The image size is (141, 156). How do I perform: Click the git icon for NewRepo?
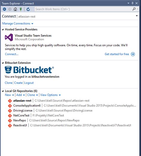pyautogui.click(x=10, y=121)
